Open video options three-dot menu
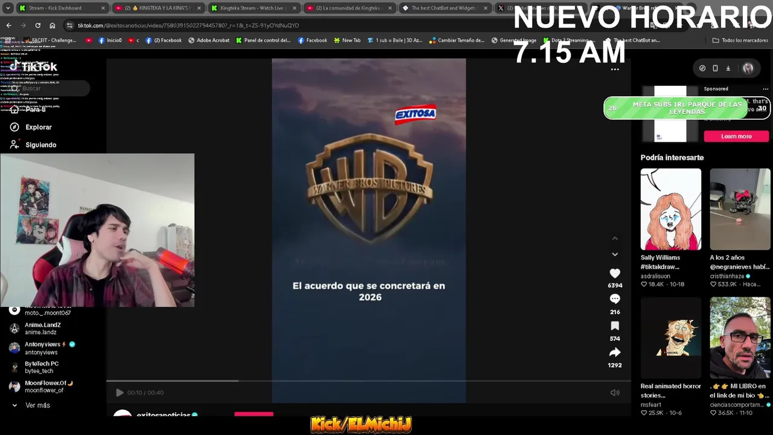The width and height of the screenshot is (773, 435). (x=615, y=69)
